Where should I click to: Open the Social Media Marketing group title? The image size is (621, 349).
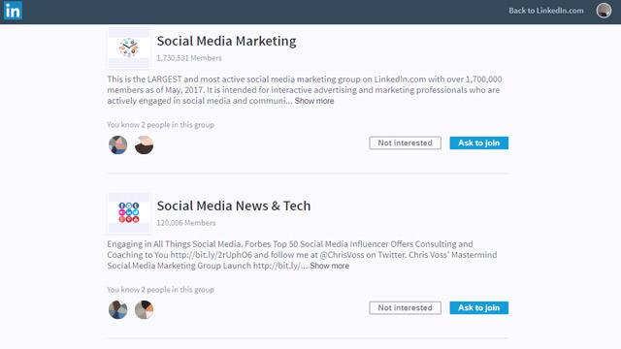coord(226,41)
